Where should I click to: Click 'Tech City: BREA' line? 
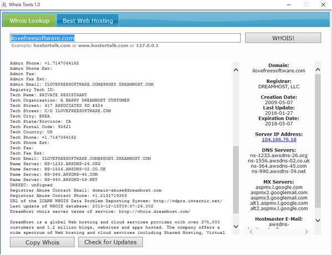click(x=30, y=116)
